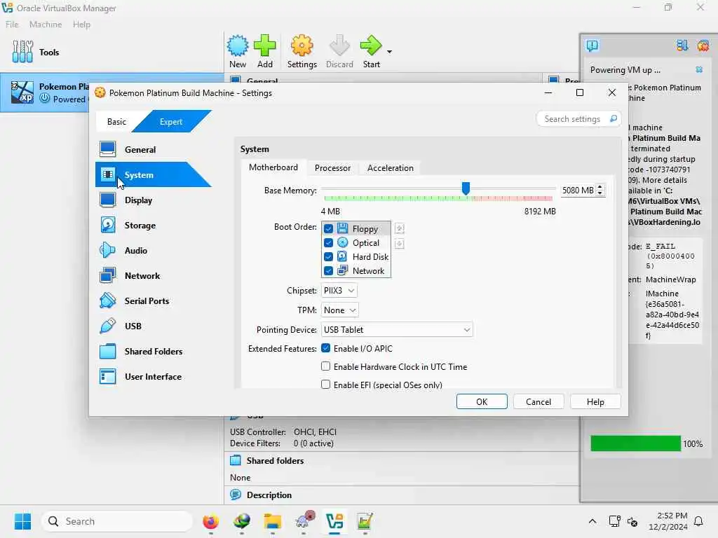Open the Help menu in the menu bar
The image size is (718, 538).
81,25
